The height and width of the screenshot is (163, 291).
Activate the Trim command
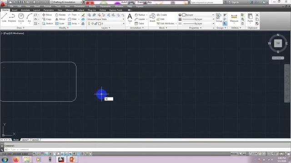click(x=72, y=15)
